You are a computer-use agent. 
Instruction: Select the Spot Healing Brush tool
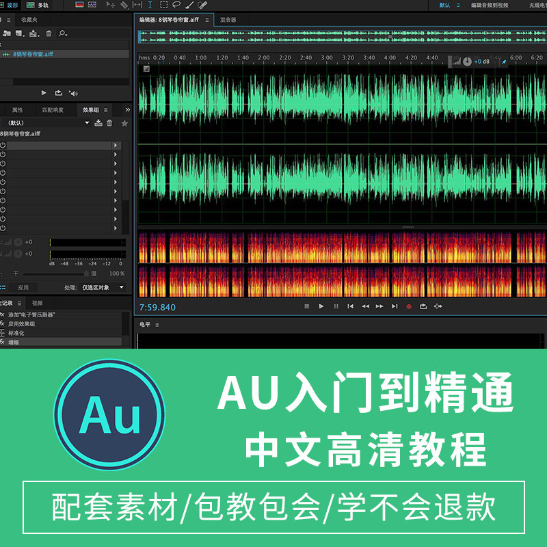[202, 5]
